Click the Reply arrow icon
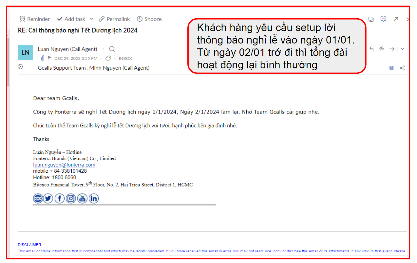 (x=371, y=49)
